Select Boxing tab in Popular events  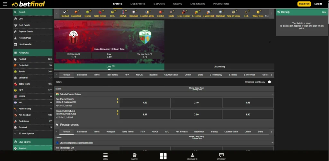coord(214,132)
